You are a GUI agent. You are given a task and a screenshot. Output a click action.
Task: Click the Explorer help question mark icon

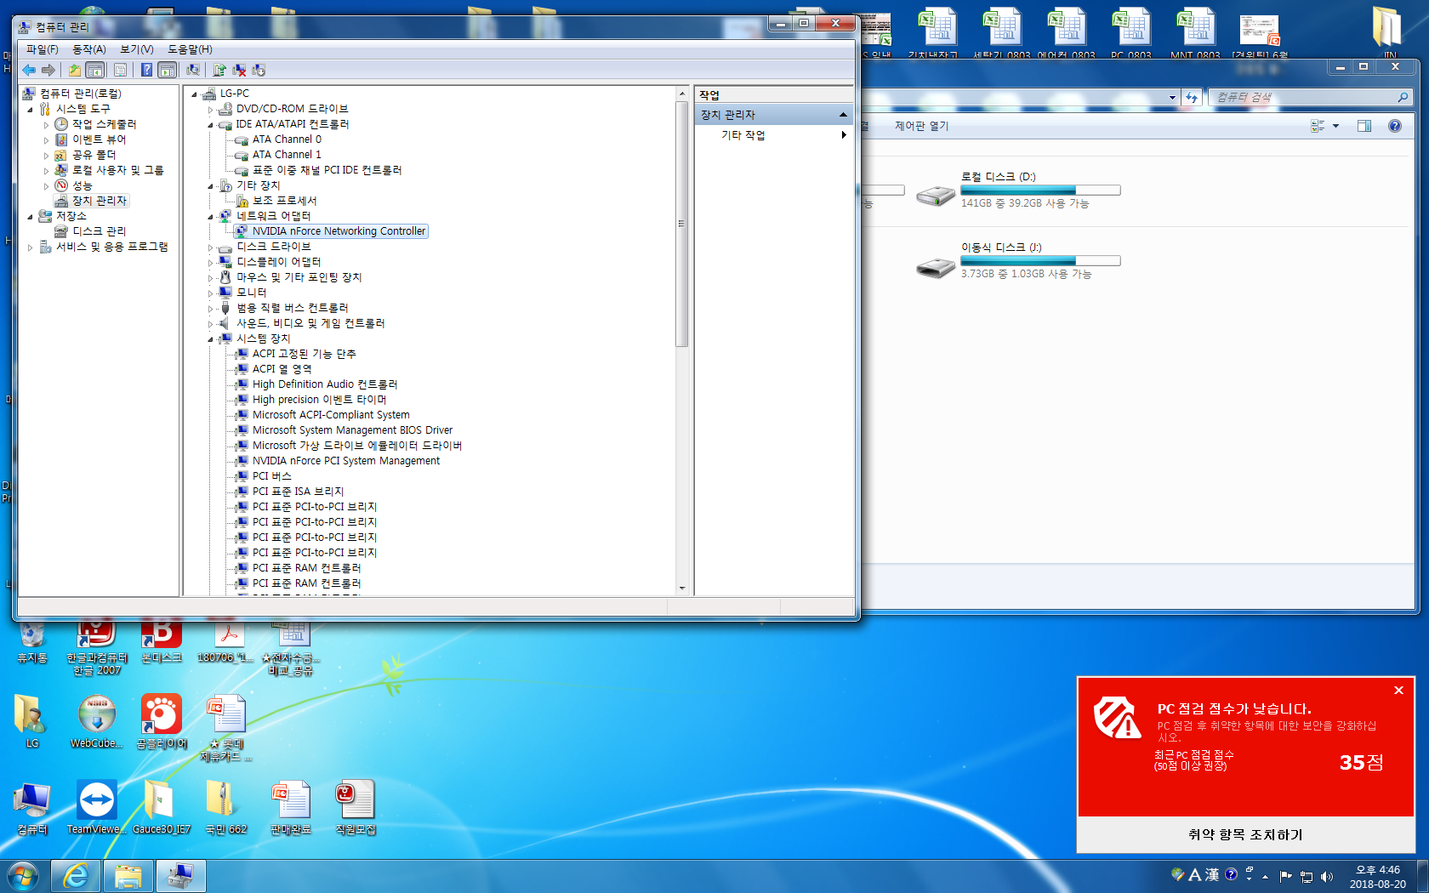pyautogui.click(x=1394, y=126)
